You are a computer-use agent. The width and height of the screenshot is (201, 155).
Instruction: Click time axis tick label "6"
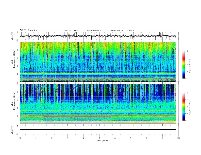click(115, 138)
